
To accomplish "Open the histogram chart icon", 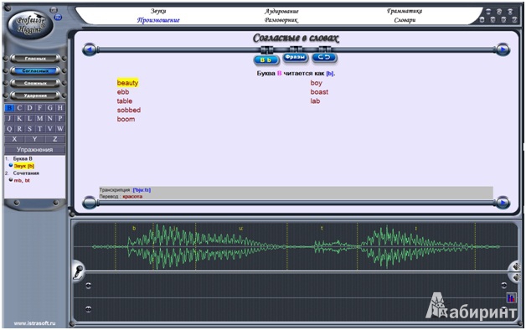I will pyautogui.click(x=511, y=298).
